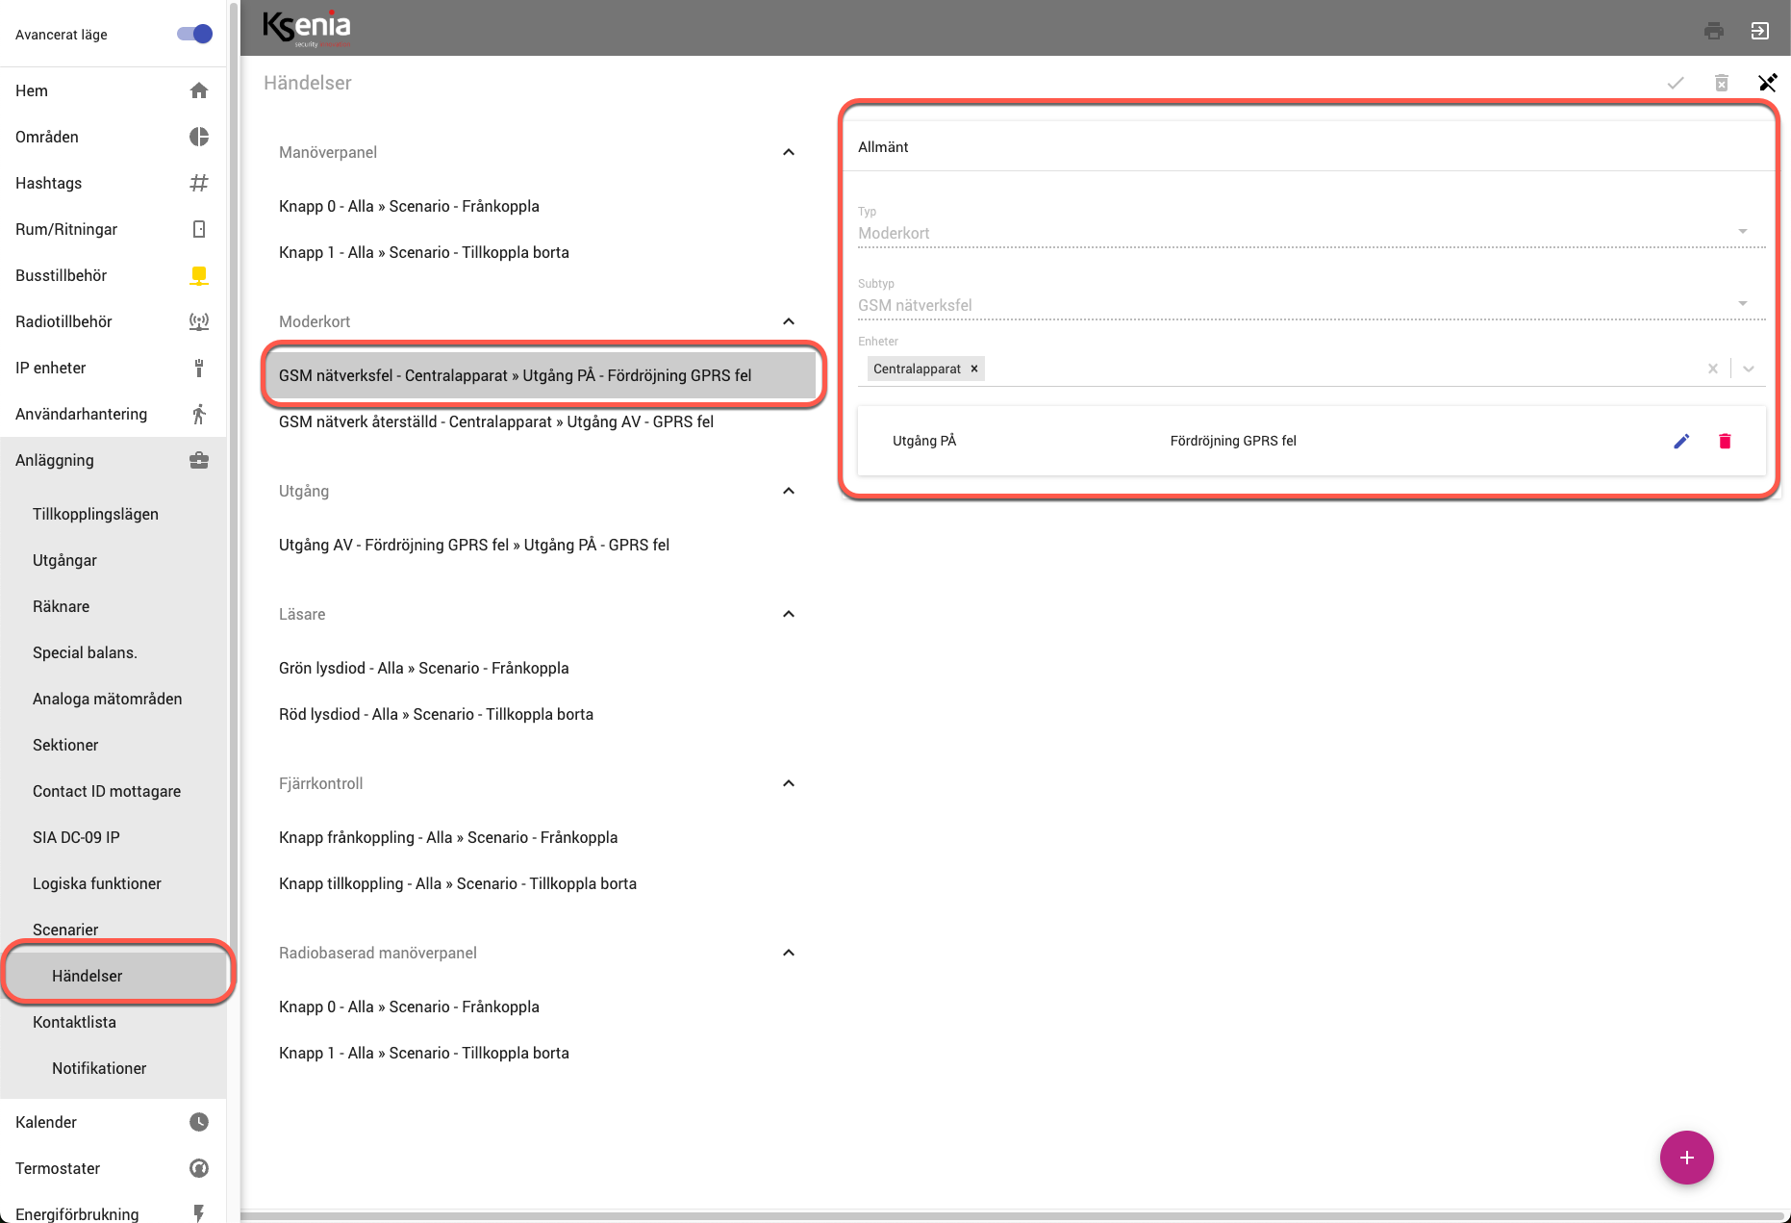Select GSM nätverk återställd event

click(495, 421)
